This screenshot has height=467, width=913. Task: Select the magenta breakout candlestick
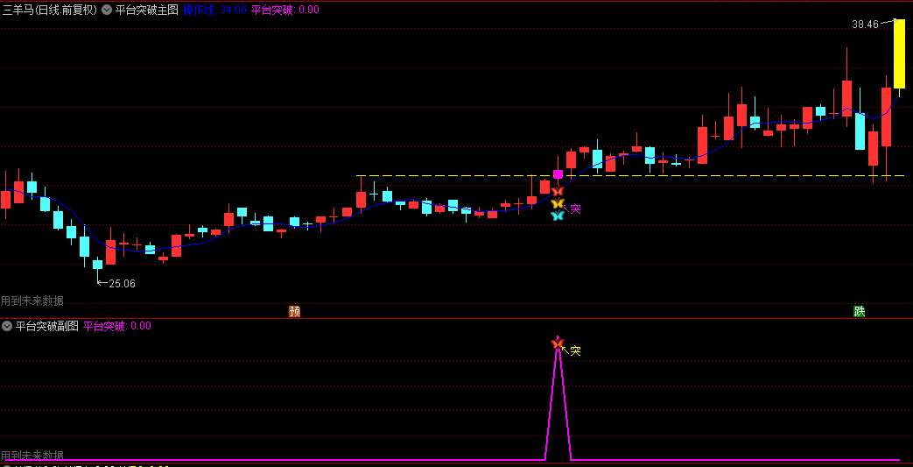click(x=558, y=173)
